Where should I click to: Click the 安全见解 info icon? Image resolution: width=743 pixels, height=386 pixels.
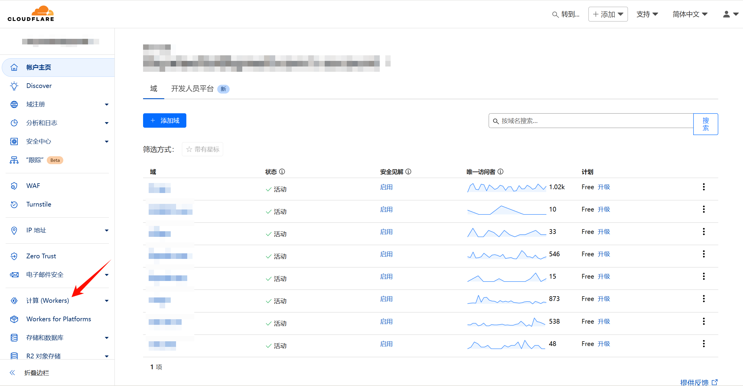[x=408, y=172]
